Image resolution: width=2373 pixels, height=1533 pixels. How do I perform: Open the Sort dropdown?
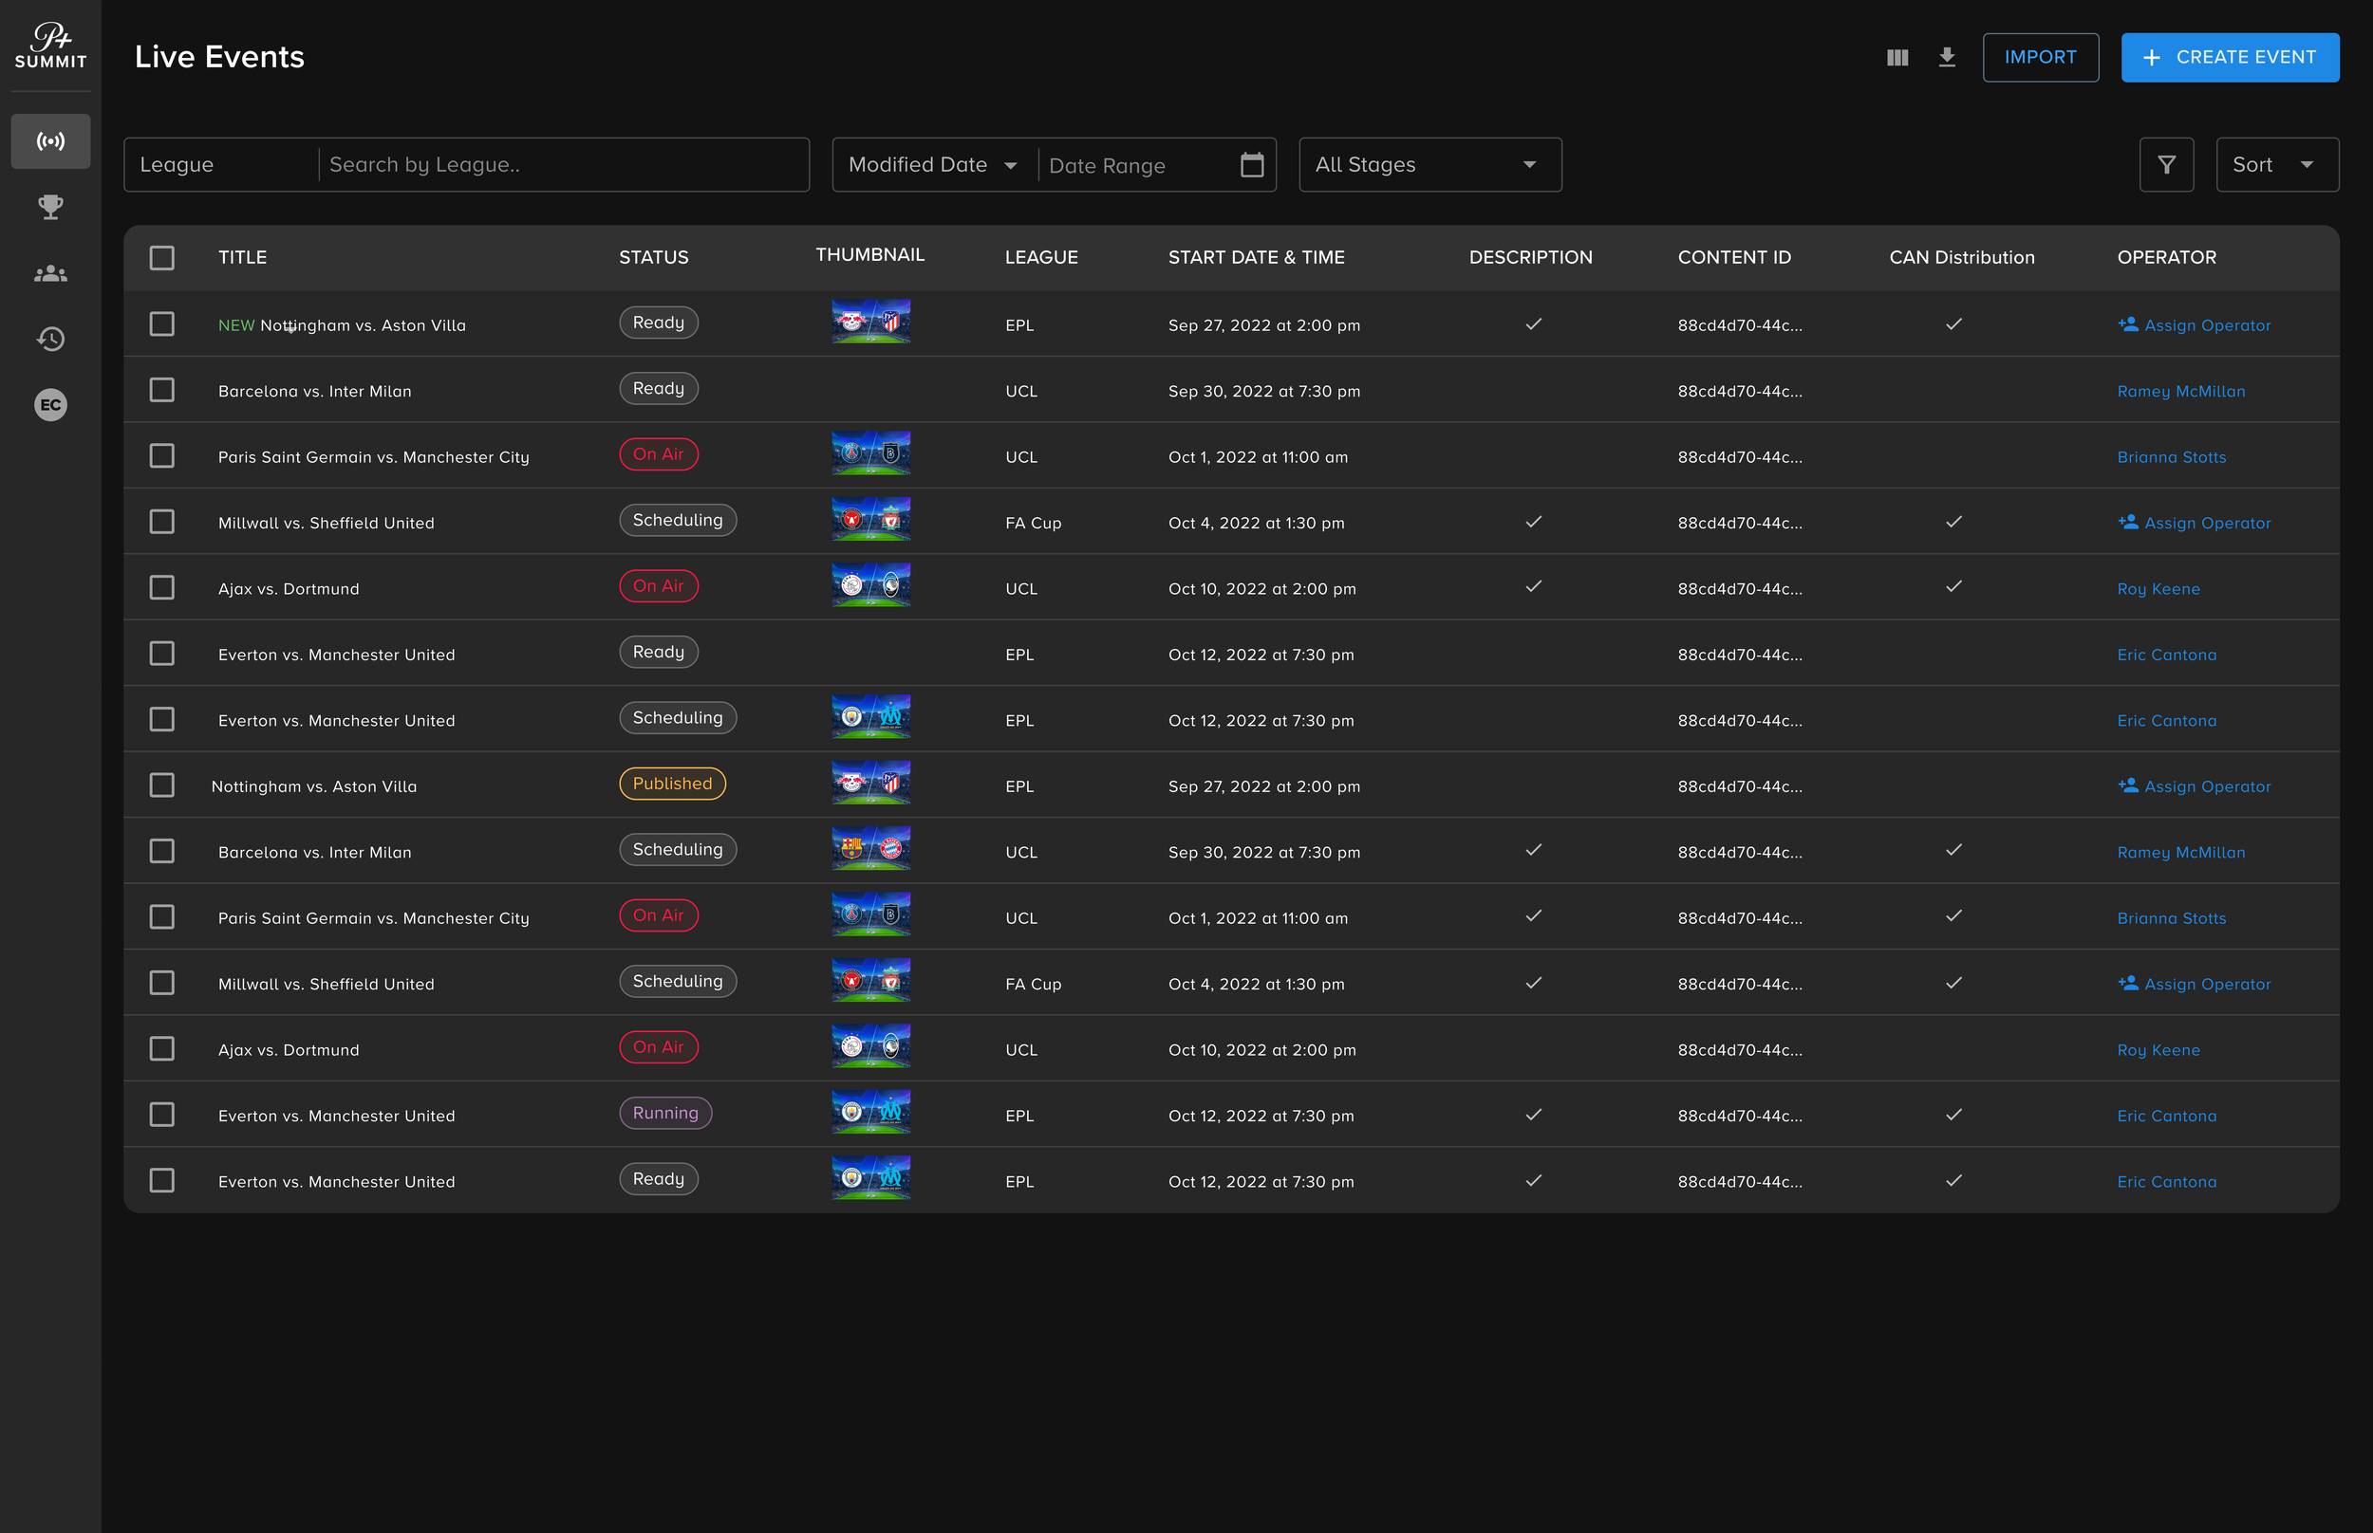pyautogui.click(x=2275, y=165)
